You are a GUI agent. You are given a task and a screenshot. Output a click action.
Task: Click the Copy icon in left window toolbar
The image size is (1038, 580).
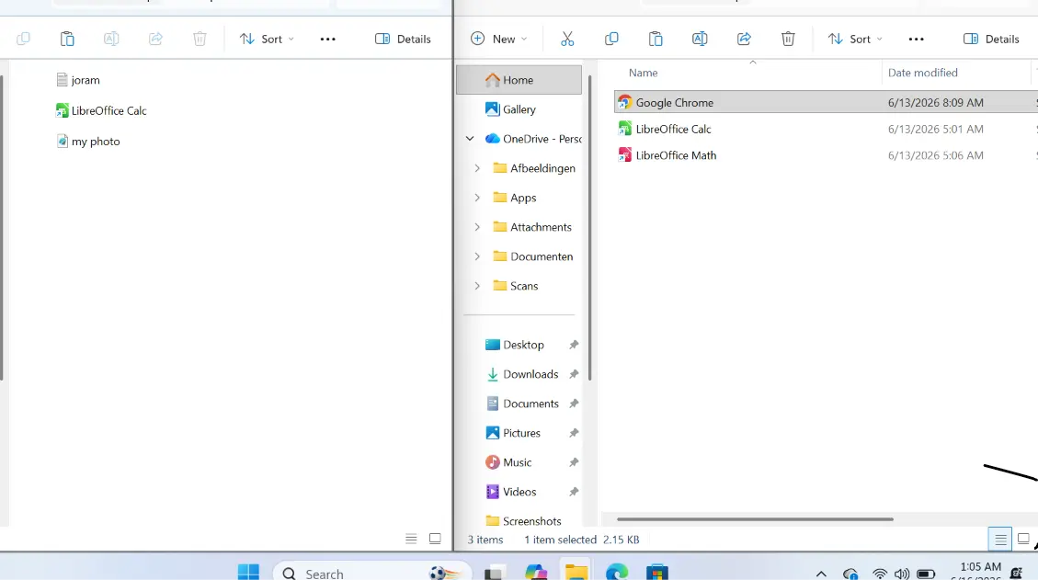point(23,39)
